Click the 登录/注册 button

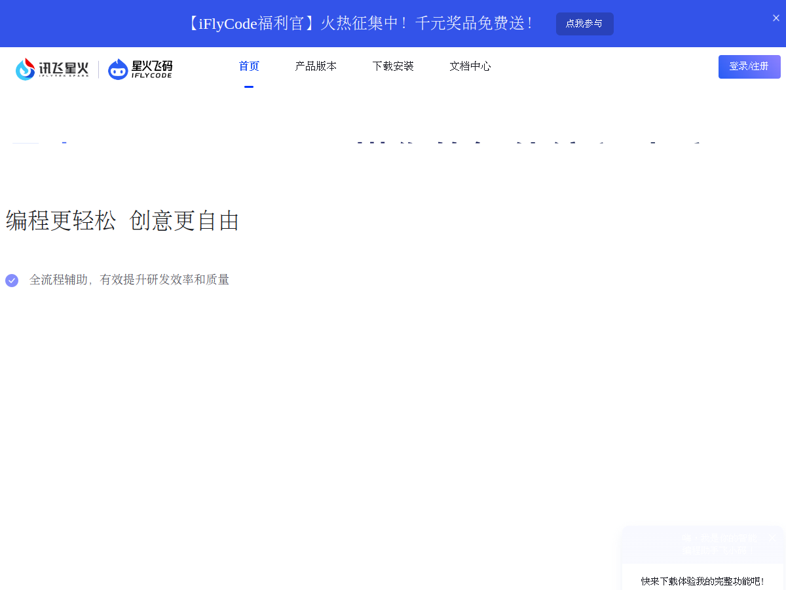[x=749, y=67]
